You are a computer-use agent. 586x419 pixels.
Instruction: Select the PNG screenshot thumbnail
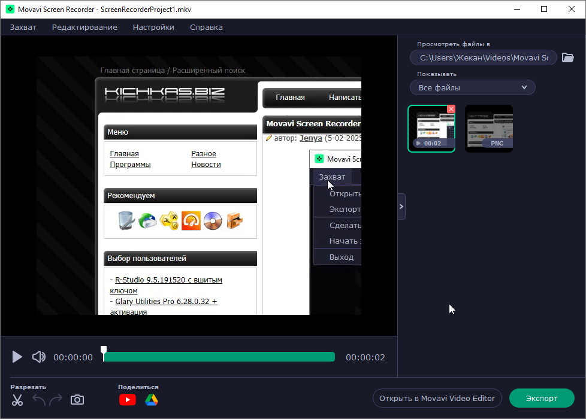(489, 129)
